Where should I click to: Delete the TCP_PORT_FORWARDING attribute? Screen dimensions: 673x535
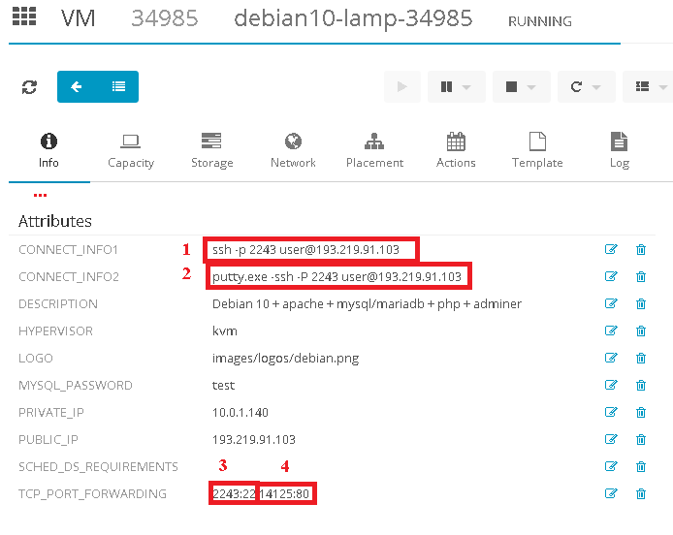point(641,494)
